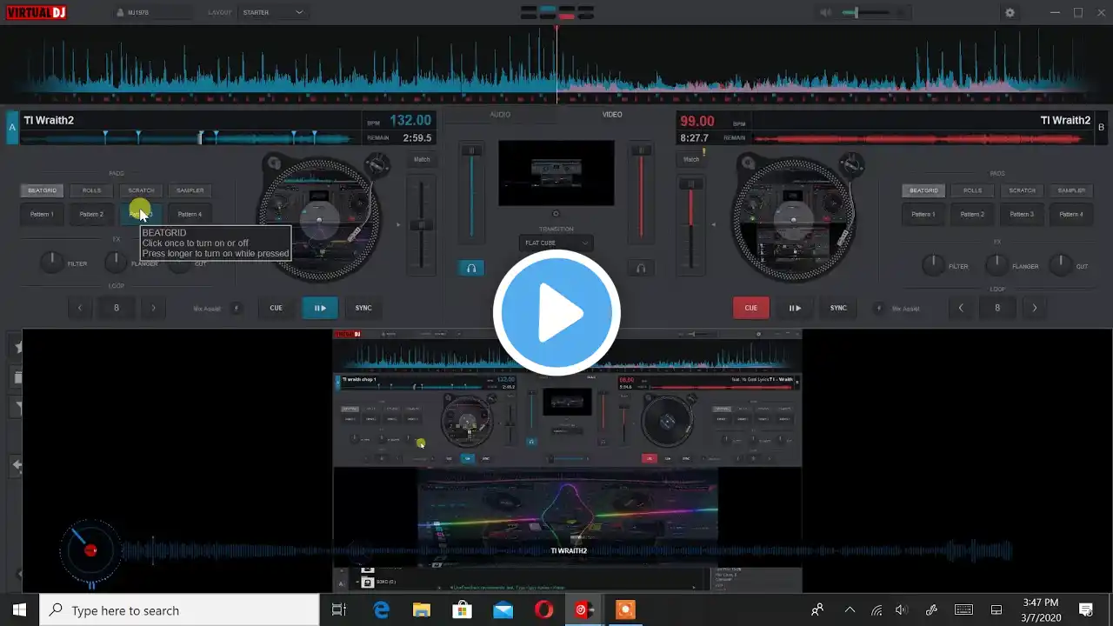1113x626 pixels.
Task: Select the BEATGRID pad mode on deck A
Action: coord(42,190)
